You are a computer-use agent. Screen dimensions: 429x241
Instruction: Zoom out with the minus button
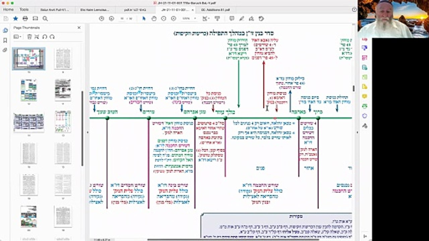(164, 18)
